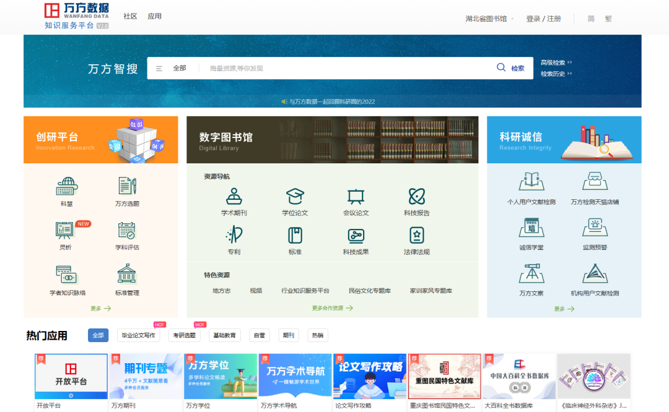
Task: Open 万方文察 icon
Action: (531, 273)
